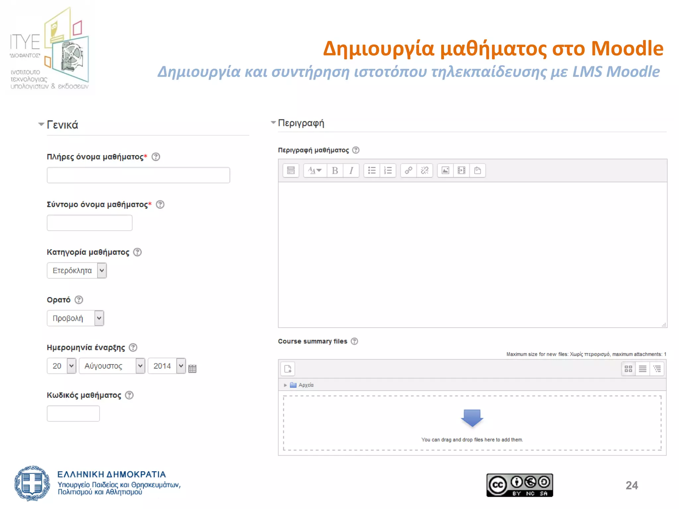Viewport: 679px width, 509px height.
Task: Remove link with the unlink icon
Action: (425, 170)
